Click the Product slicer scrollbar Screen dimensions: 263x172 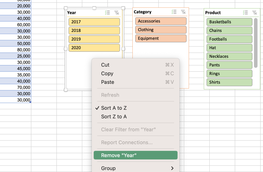[256, 43]
